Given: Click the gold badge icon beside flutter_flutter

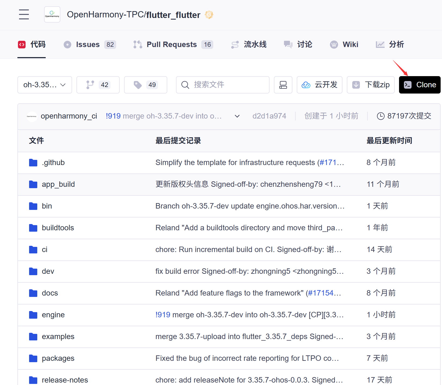Looking at the screenshot, I should (x=209, y=15).
